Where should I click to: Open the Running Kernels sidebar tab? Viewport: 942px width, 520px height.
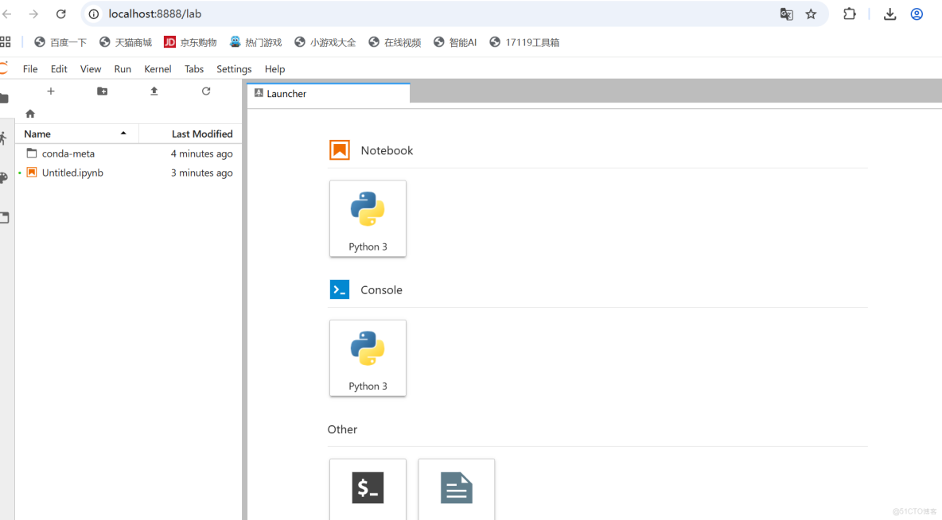click(4, 138)
